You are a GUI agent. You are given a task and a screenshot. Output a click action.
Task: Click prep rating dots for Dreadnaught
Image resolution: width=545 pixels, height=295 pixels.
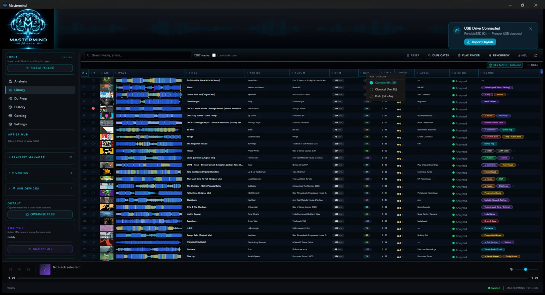tap(400, 102)
